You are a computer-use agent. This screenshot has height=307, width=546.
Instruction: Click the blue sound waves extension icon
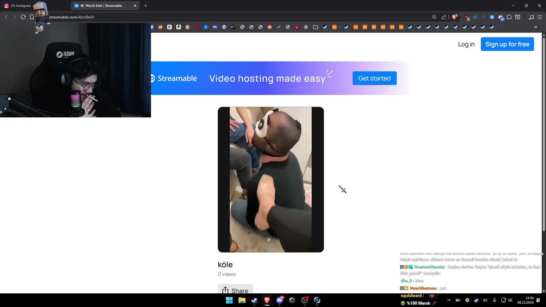pos(475,17)
